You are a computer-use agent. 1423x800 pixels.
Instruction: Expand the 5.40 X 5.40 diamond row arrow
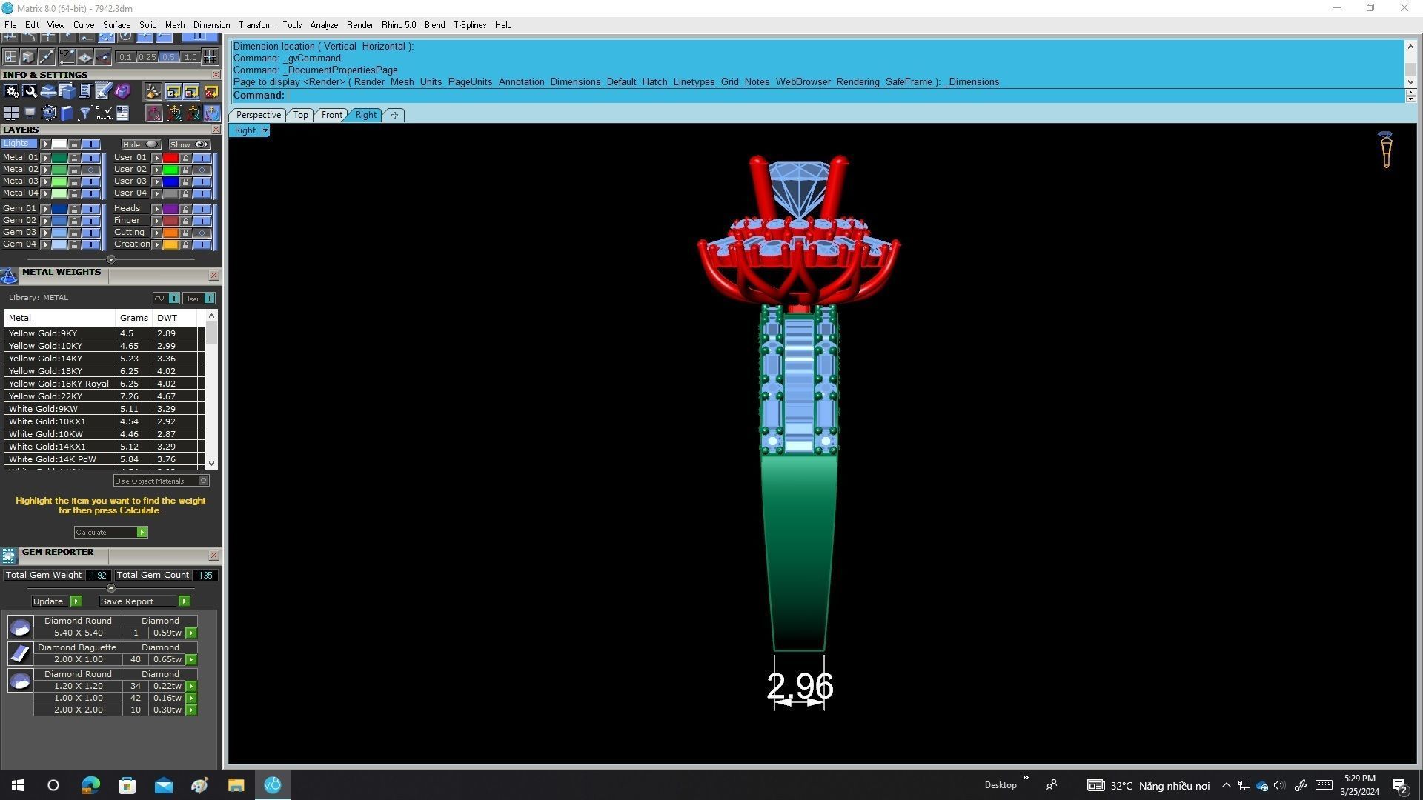click(191, 633)
